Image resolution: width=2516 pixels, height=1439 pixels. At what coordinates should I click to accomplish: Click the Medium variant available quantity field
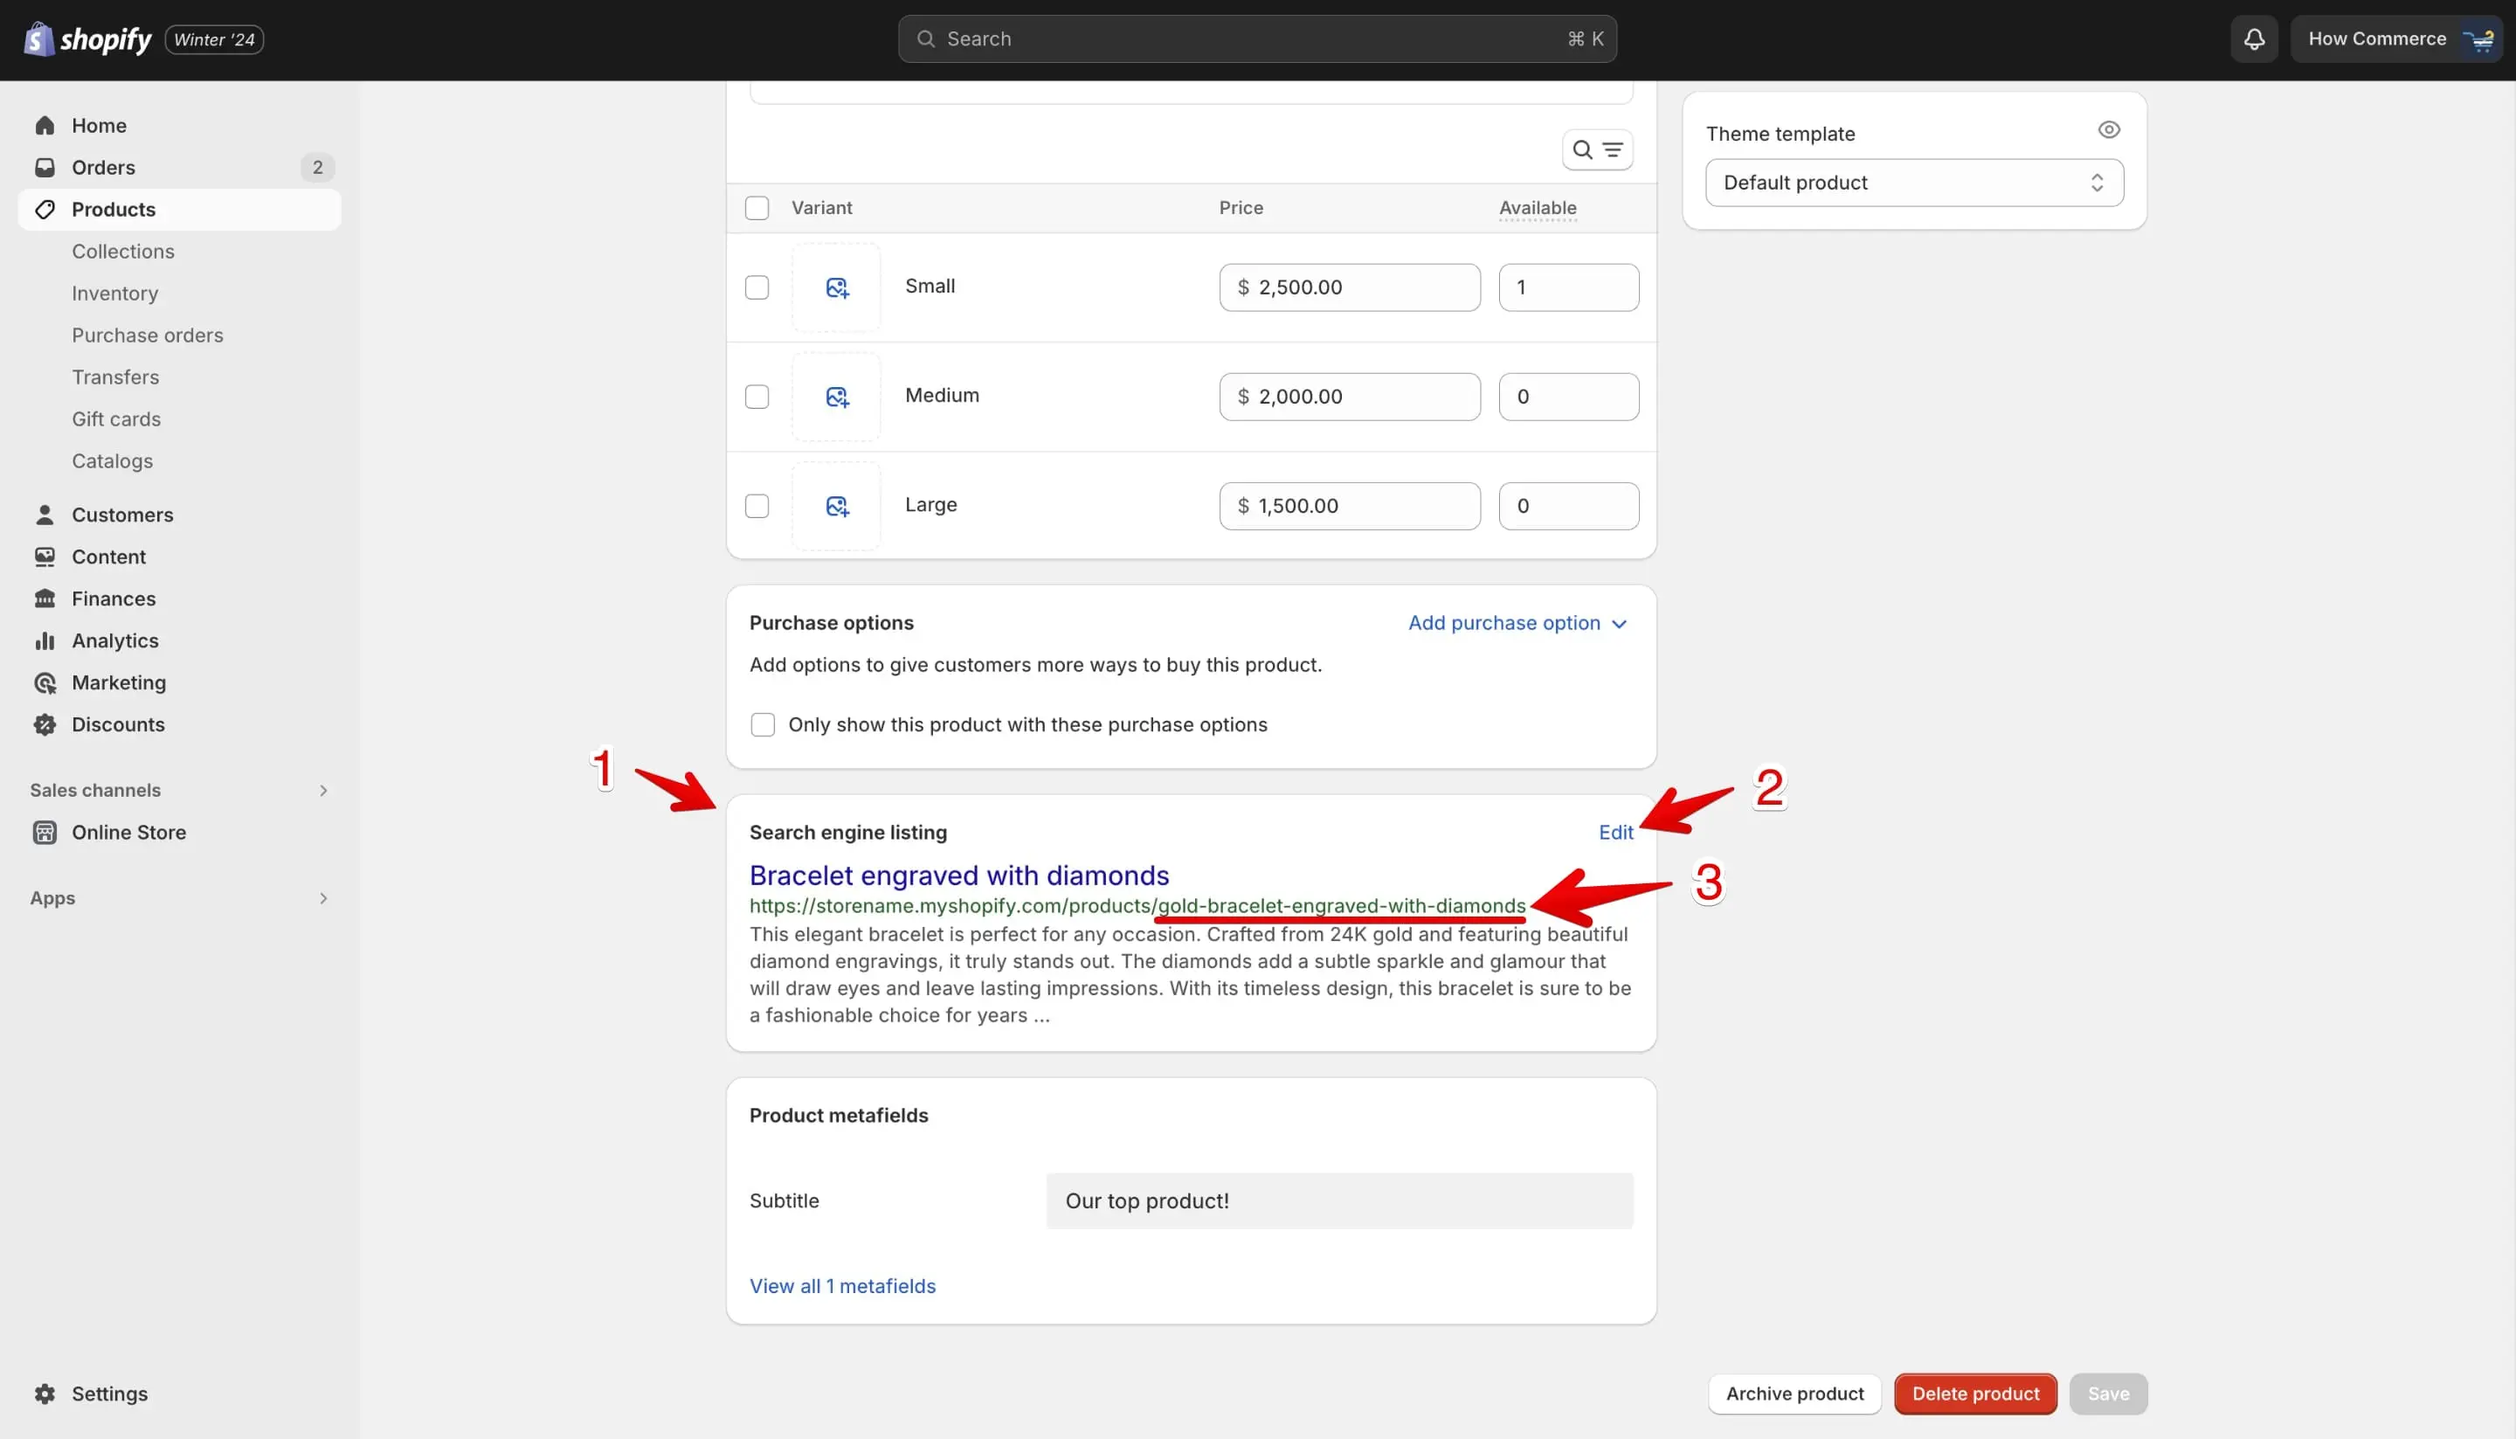pos(1568,397)
